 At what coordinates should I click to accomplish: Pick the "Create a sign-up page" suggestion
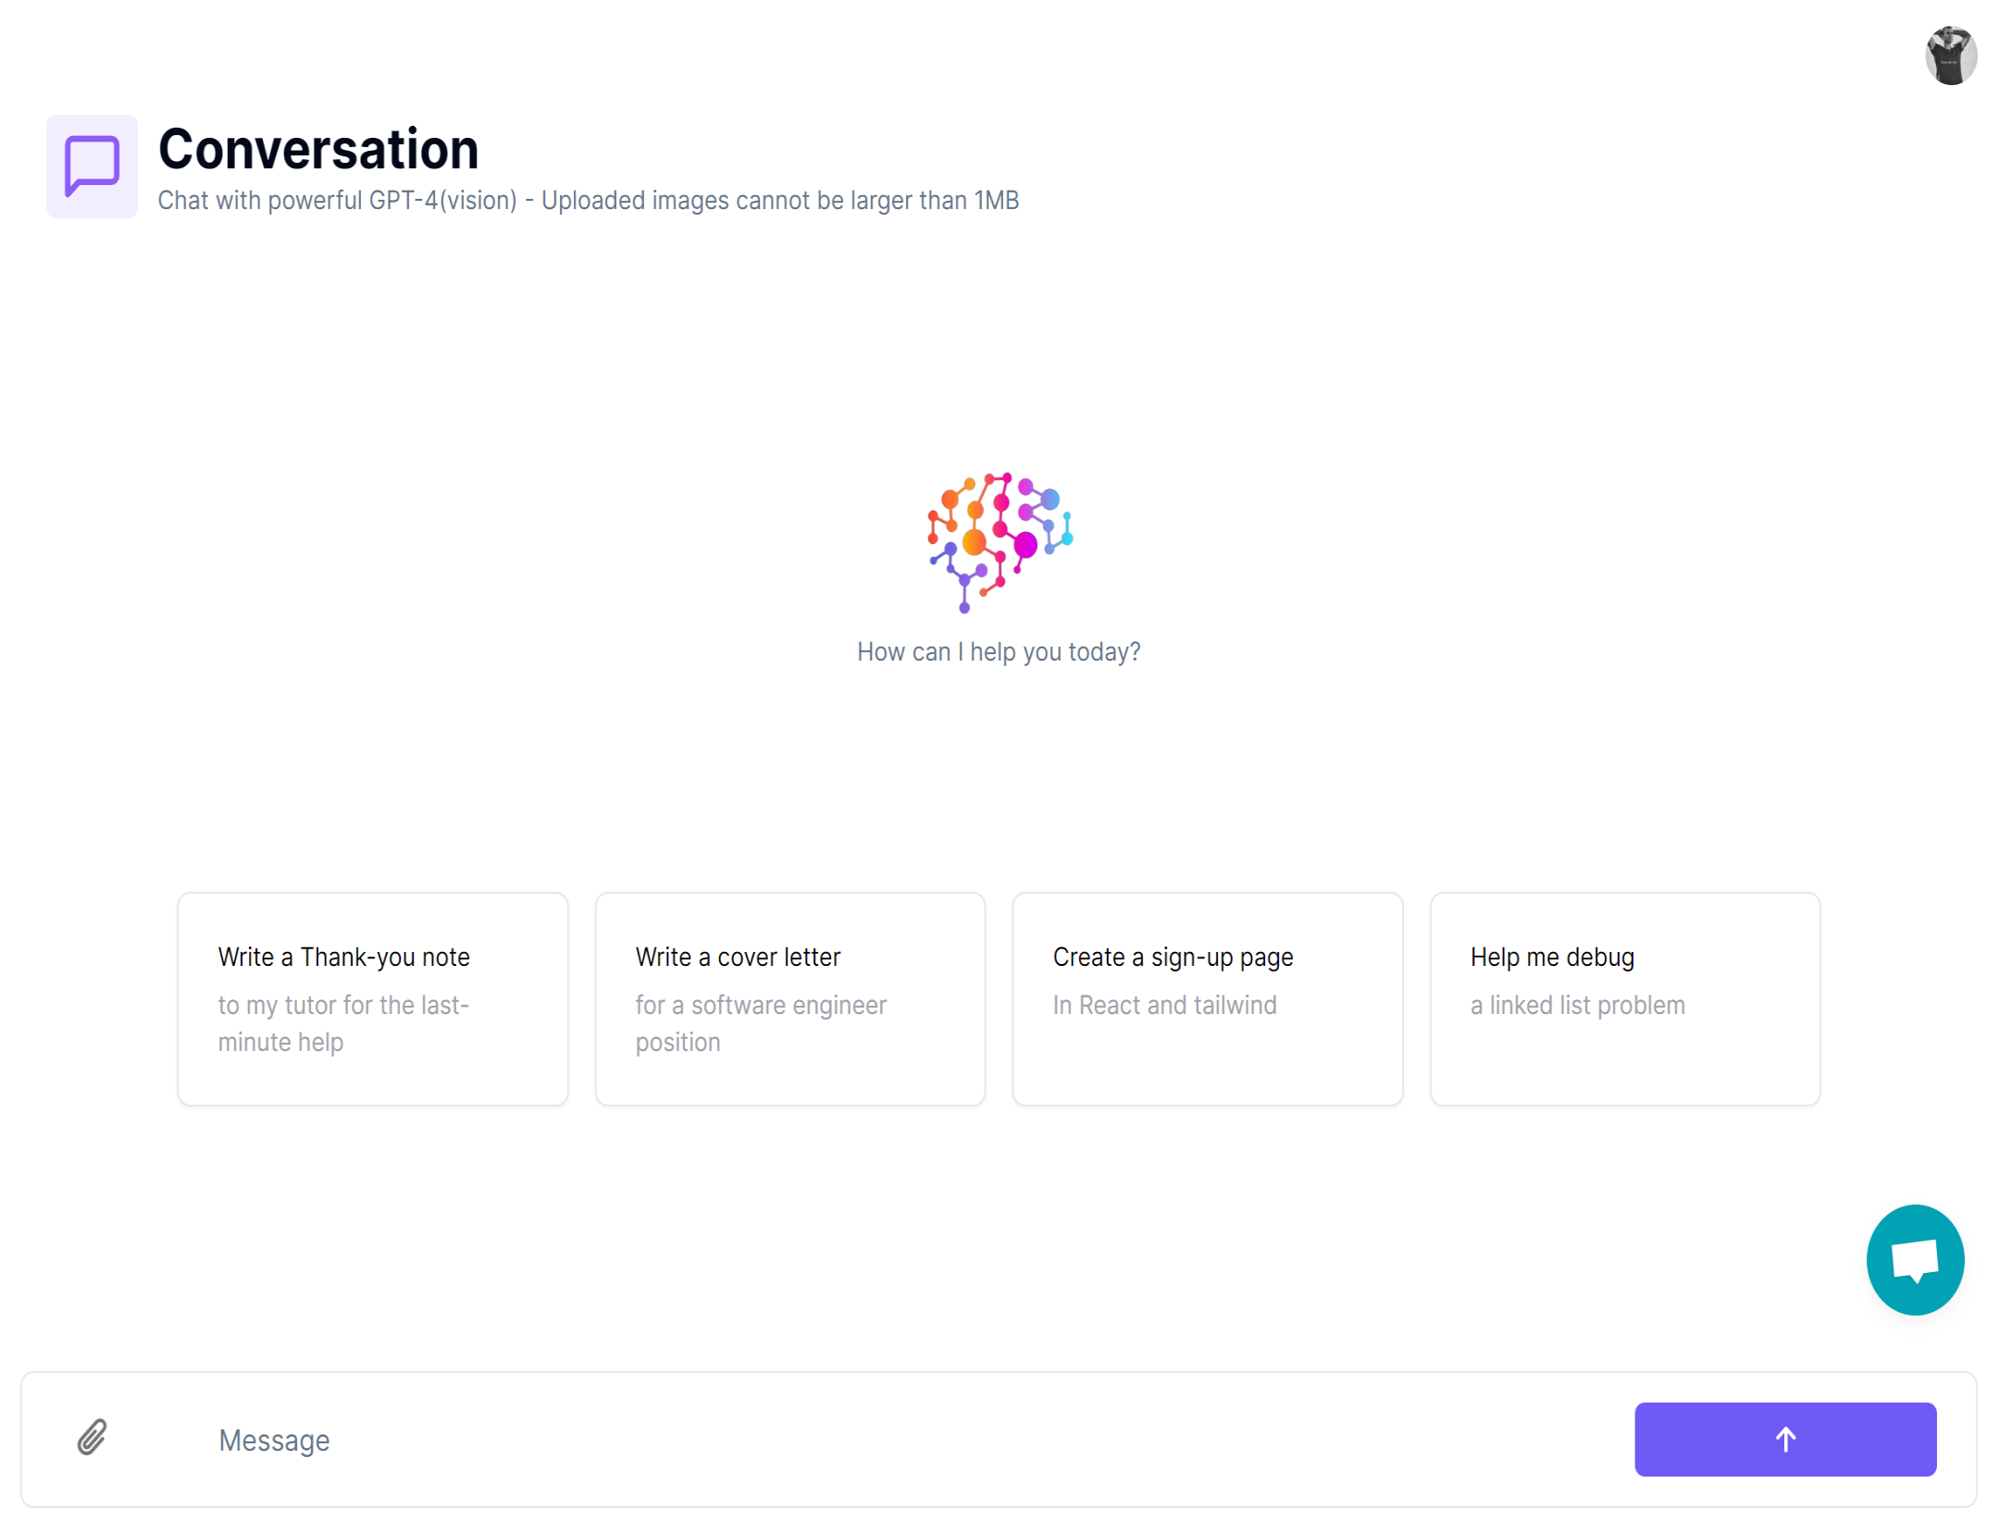tap(1207, 997)
